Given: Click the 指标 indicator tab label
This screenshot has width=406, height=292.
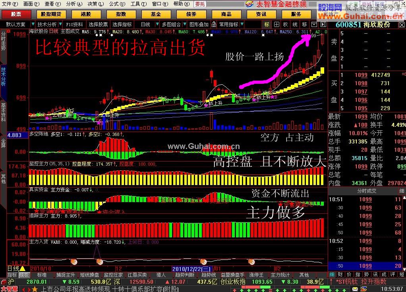Looking at the screenshot, I should 12,275.
